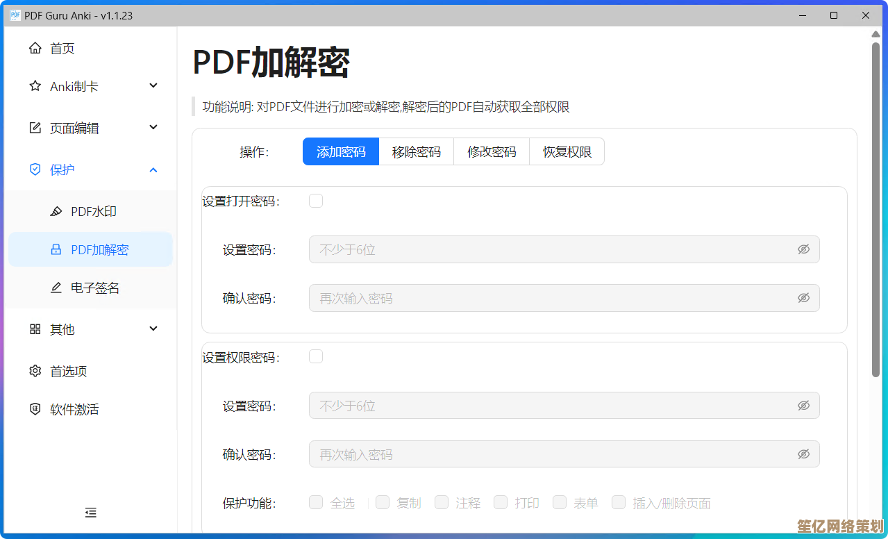
Task: Open 首选项 settings gear
Action: point(35,371)
